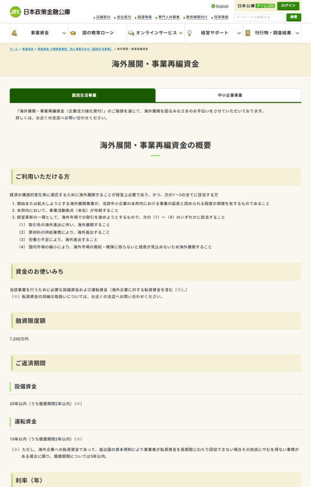Click the 設備資金 subheading

click(26, 387)
